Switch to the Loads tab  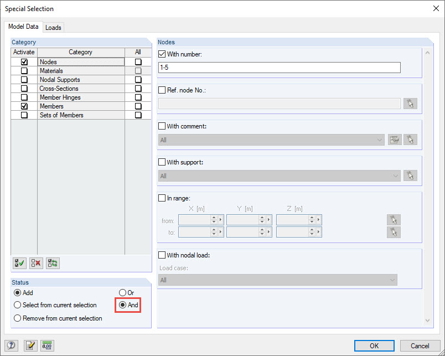click(53, 27)
